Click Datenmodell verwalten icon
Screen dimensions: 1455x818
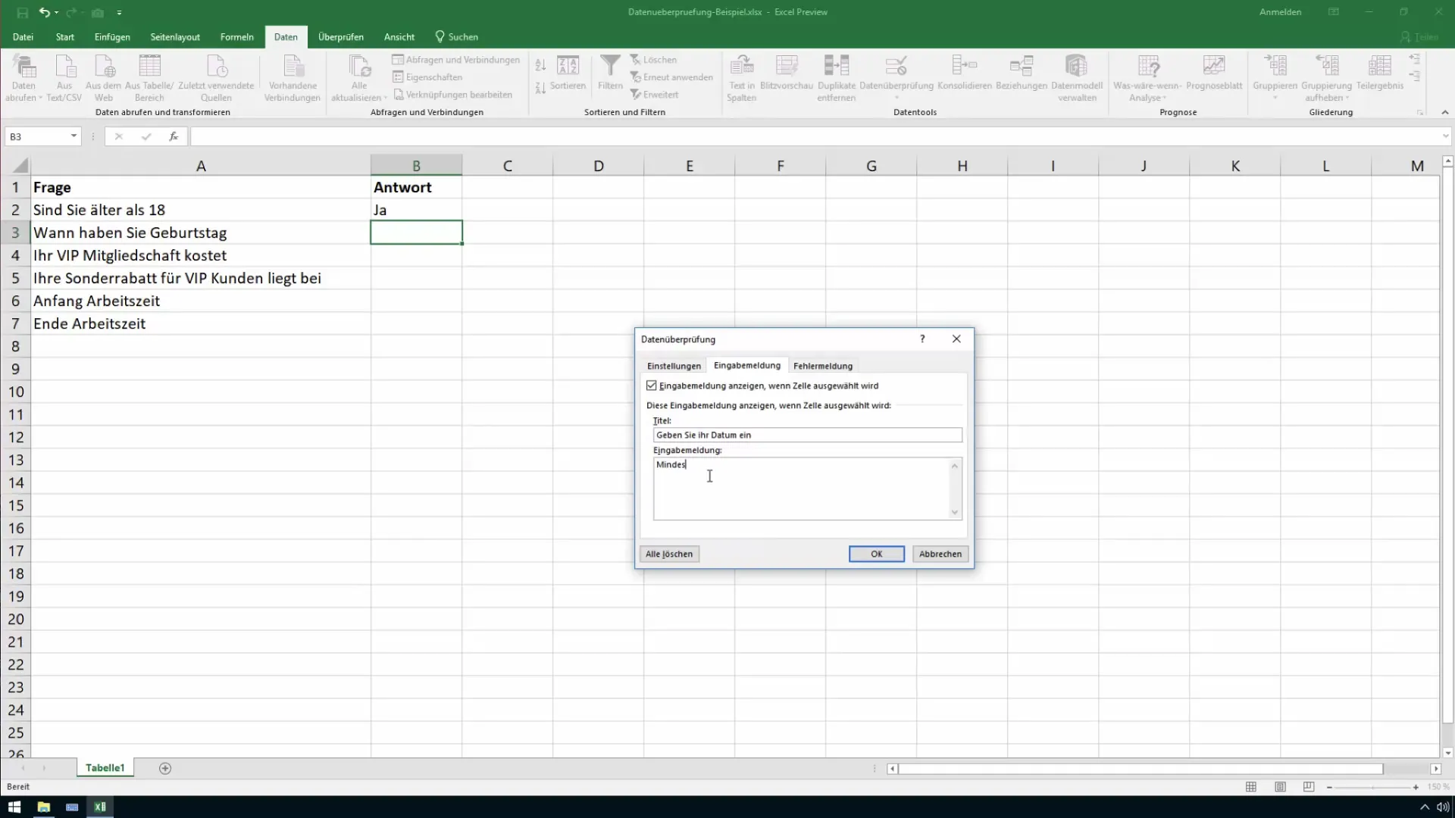1077,77
